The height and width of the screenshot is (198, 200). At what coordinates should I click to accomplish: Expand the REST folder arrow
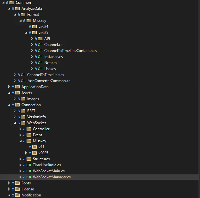click(15, 111)
